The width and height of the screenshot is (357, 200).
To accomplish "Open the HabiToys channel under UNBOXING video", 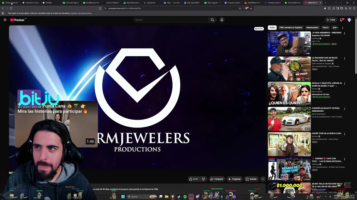I will (316, 38).
